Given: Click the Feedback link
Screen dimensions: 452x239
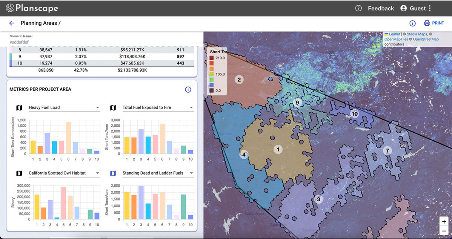Looking at the screenshot, I should [381, 8].
